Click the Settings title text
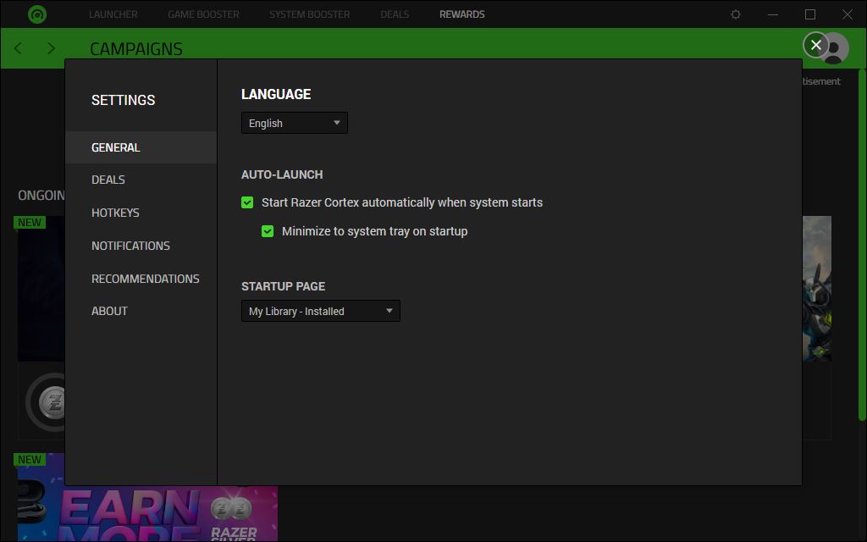Screen dimensions: 867x542 pyautogui.click(x=124, y=100)
